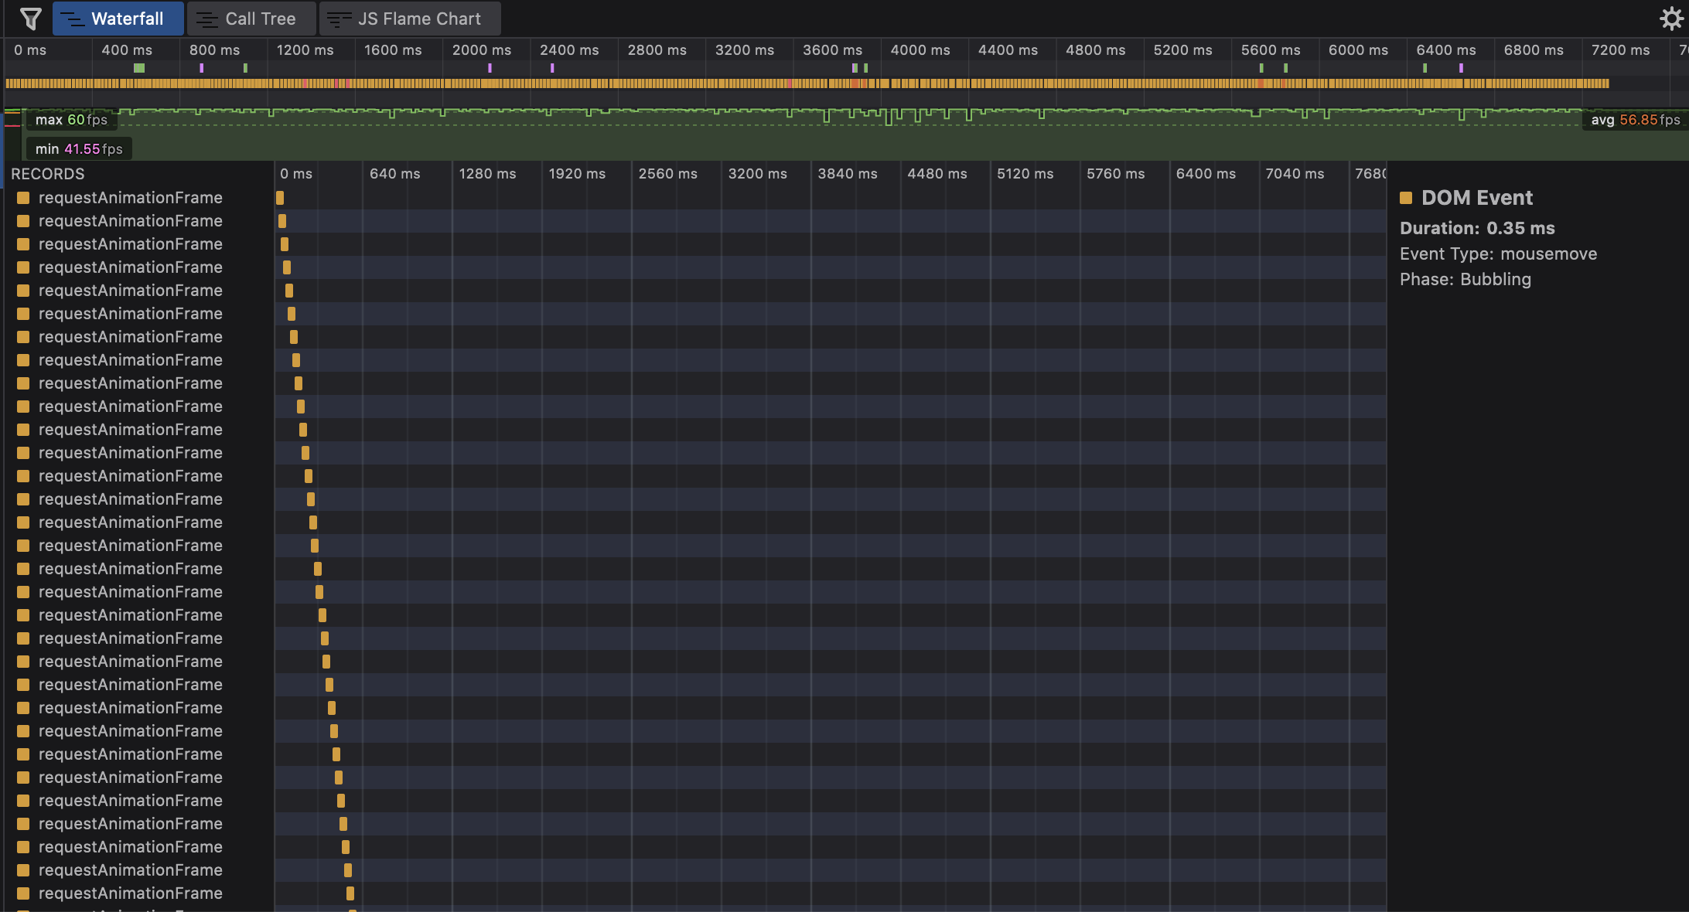Click the purple marker near 2000 ms

490,68
